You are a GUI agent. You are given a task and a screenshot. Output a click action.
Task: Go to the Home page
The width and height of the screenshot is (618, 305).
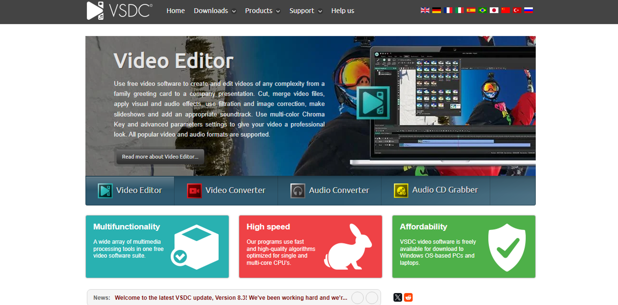pyautogui.click(x=176, y=11)
